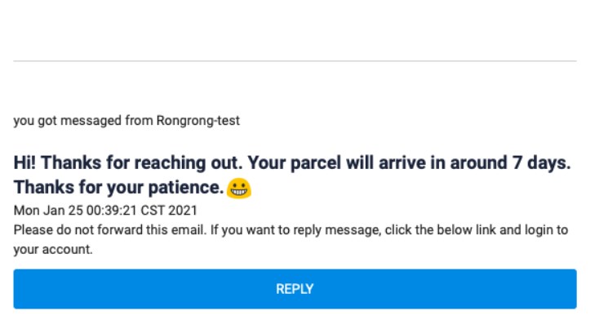The width and height of the screenshot is (599, 329).
Task: Click the "Hi!" greeting in the message
Action: [25, 163]
